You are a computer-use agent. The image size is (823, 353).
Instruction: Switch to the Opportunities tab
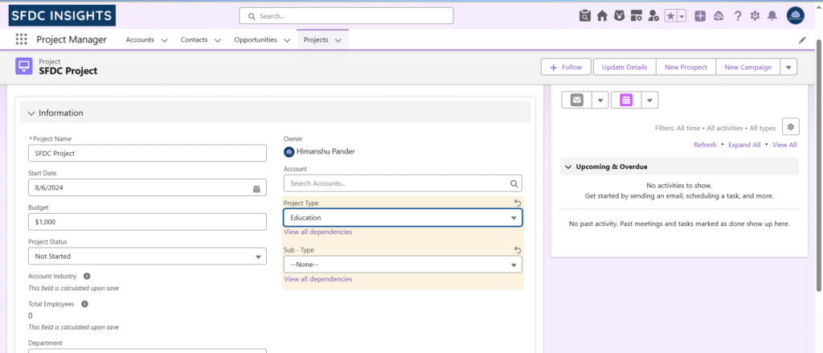pos(256,39)
